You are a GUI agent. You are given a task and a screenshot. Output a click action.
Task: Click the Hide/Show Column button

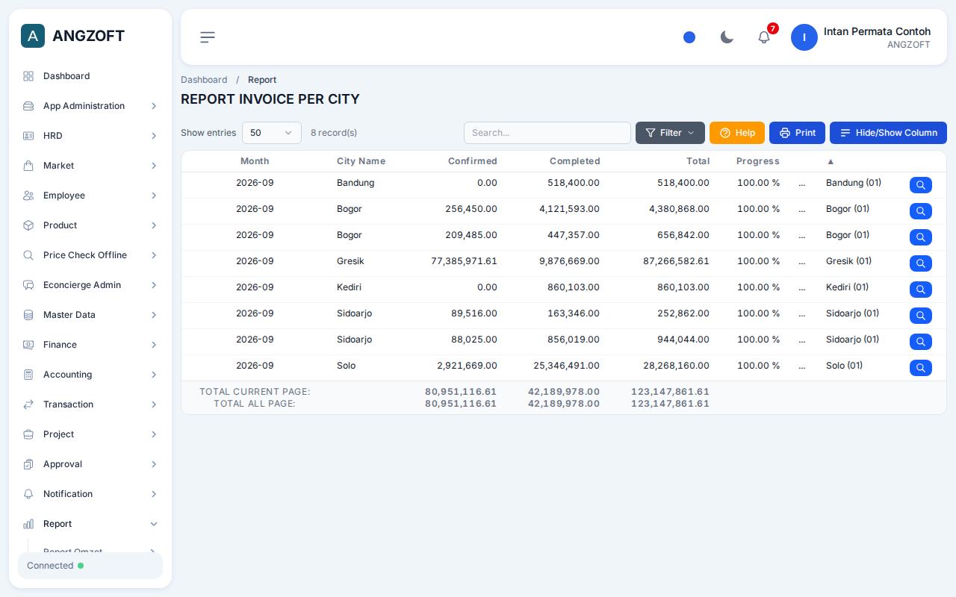click(888, 133)
